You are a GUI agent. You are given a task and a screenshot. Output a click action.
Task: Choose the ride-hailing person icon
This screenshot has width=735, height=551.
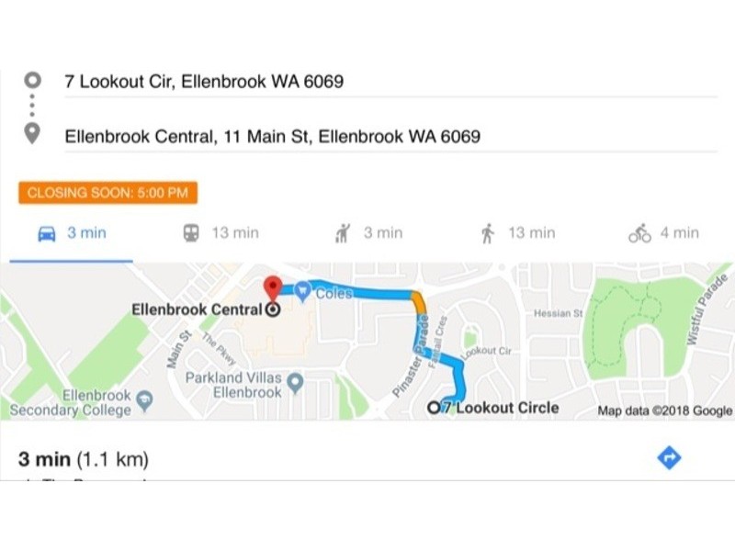coord(344,233)
